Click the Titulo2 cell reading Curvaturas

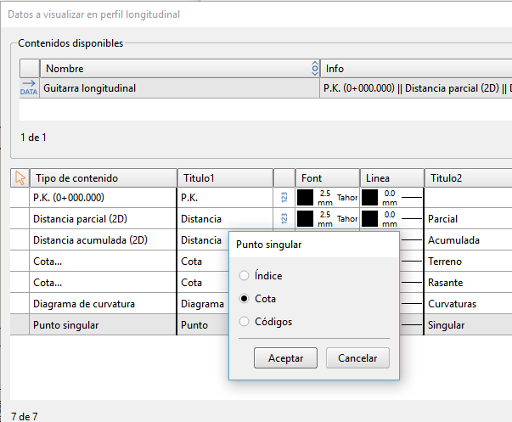tap(468, 303)
